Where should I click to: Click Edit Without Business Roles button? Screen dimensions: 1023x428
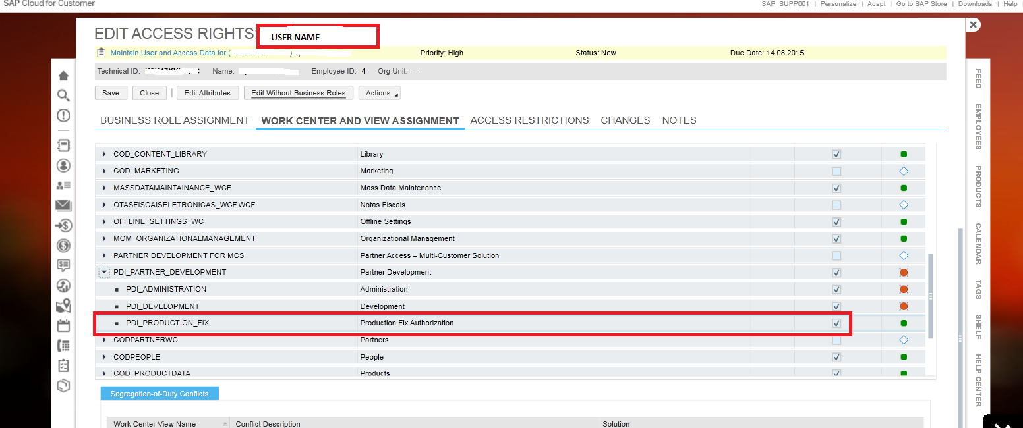(x=299, y=93)
